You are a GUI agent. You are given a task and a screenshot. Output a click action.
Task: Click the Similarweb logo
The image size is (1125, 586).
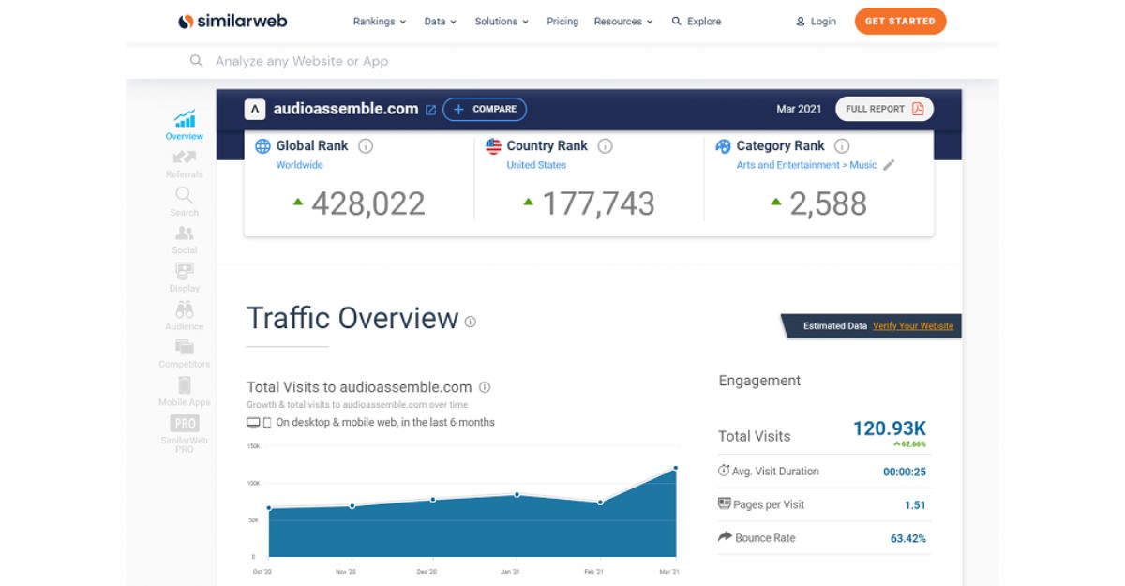[x=233, y=21]
